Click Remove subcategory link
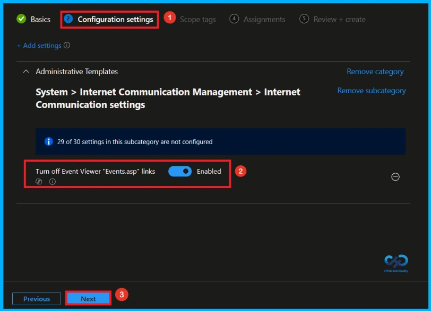Image resolution: width=431 pixels, height=311 pixels. pyautogui.click(x=372, y=91)
